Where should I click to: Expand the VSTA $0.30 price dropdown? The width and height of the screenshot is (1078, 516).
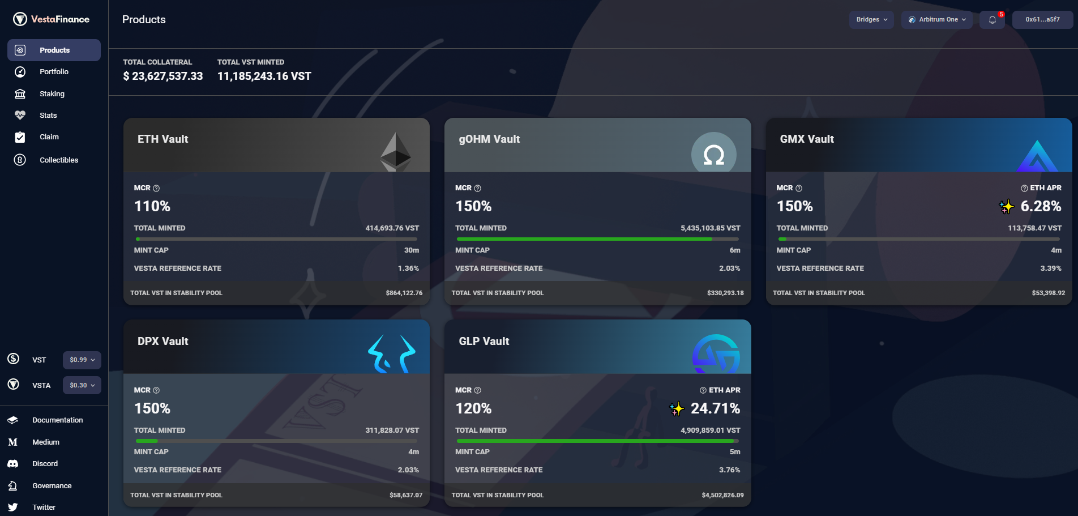82,385
